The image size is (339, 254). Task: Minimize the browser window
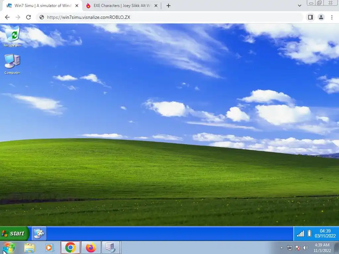311,3
